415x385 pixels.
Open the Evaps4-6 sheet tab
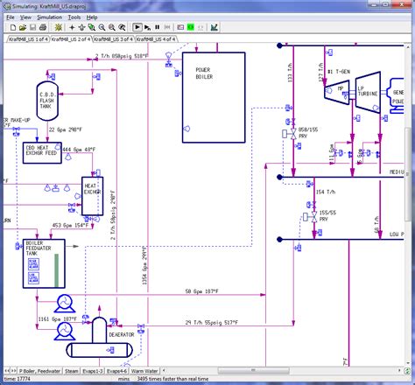pyautogui.click(x=116, y=371)
